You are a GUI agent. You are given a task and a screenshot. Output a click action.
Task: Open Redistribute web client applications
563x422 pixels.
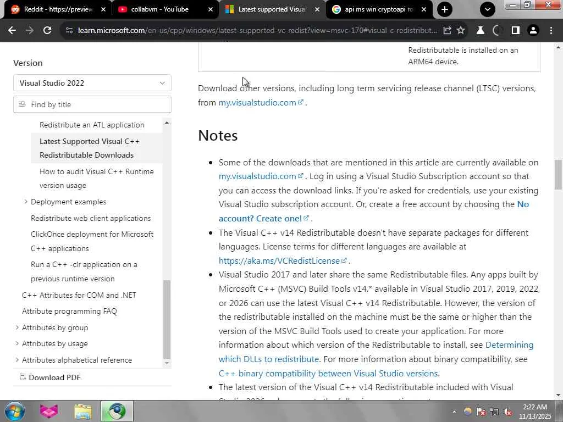pyautogui.click(x=91, y=218)
